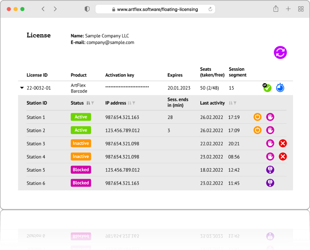The image size is (310, 250).
Task: Power off Station 2 with the orange icon
Action: click(258, 130)
